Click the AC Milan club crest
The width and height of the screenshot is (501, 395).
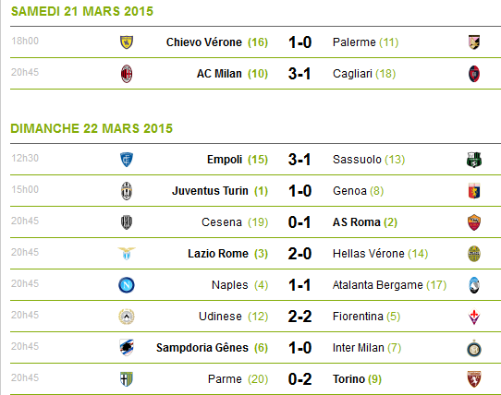127,74
